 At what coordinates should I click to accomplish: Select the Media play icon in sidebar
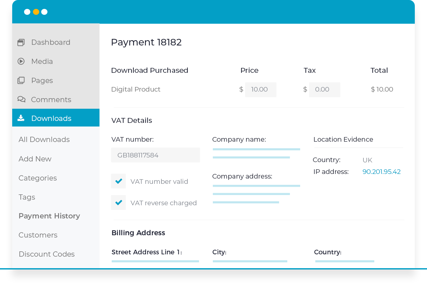click(21, 61)
